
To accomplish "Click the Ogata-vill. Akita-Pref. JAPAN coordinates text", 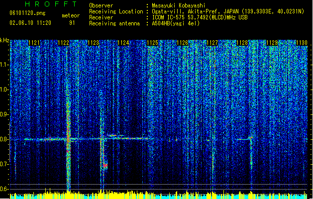I will point(228,11).
